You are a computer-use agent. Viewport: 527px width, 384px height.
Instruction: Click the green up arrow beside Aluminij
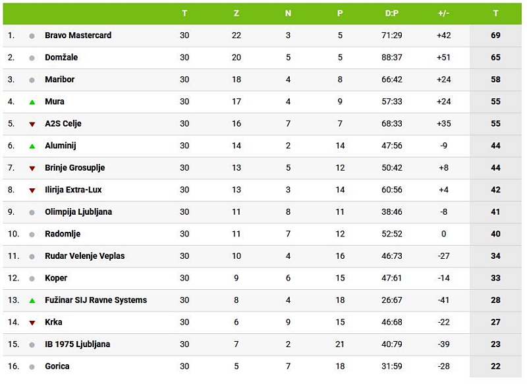(x=32, y=146)
